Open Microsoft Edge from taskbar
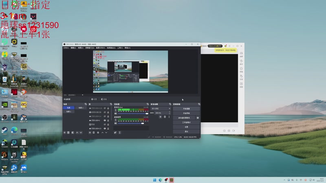 click(160, 180)
